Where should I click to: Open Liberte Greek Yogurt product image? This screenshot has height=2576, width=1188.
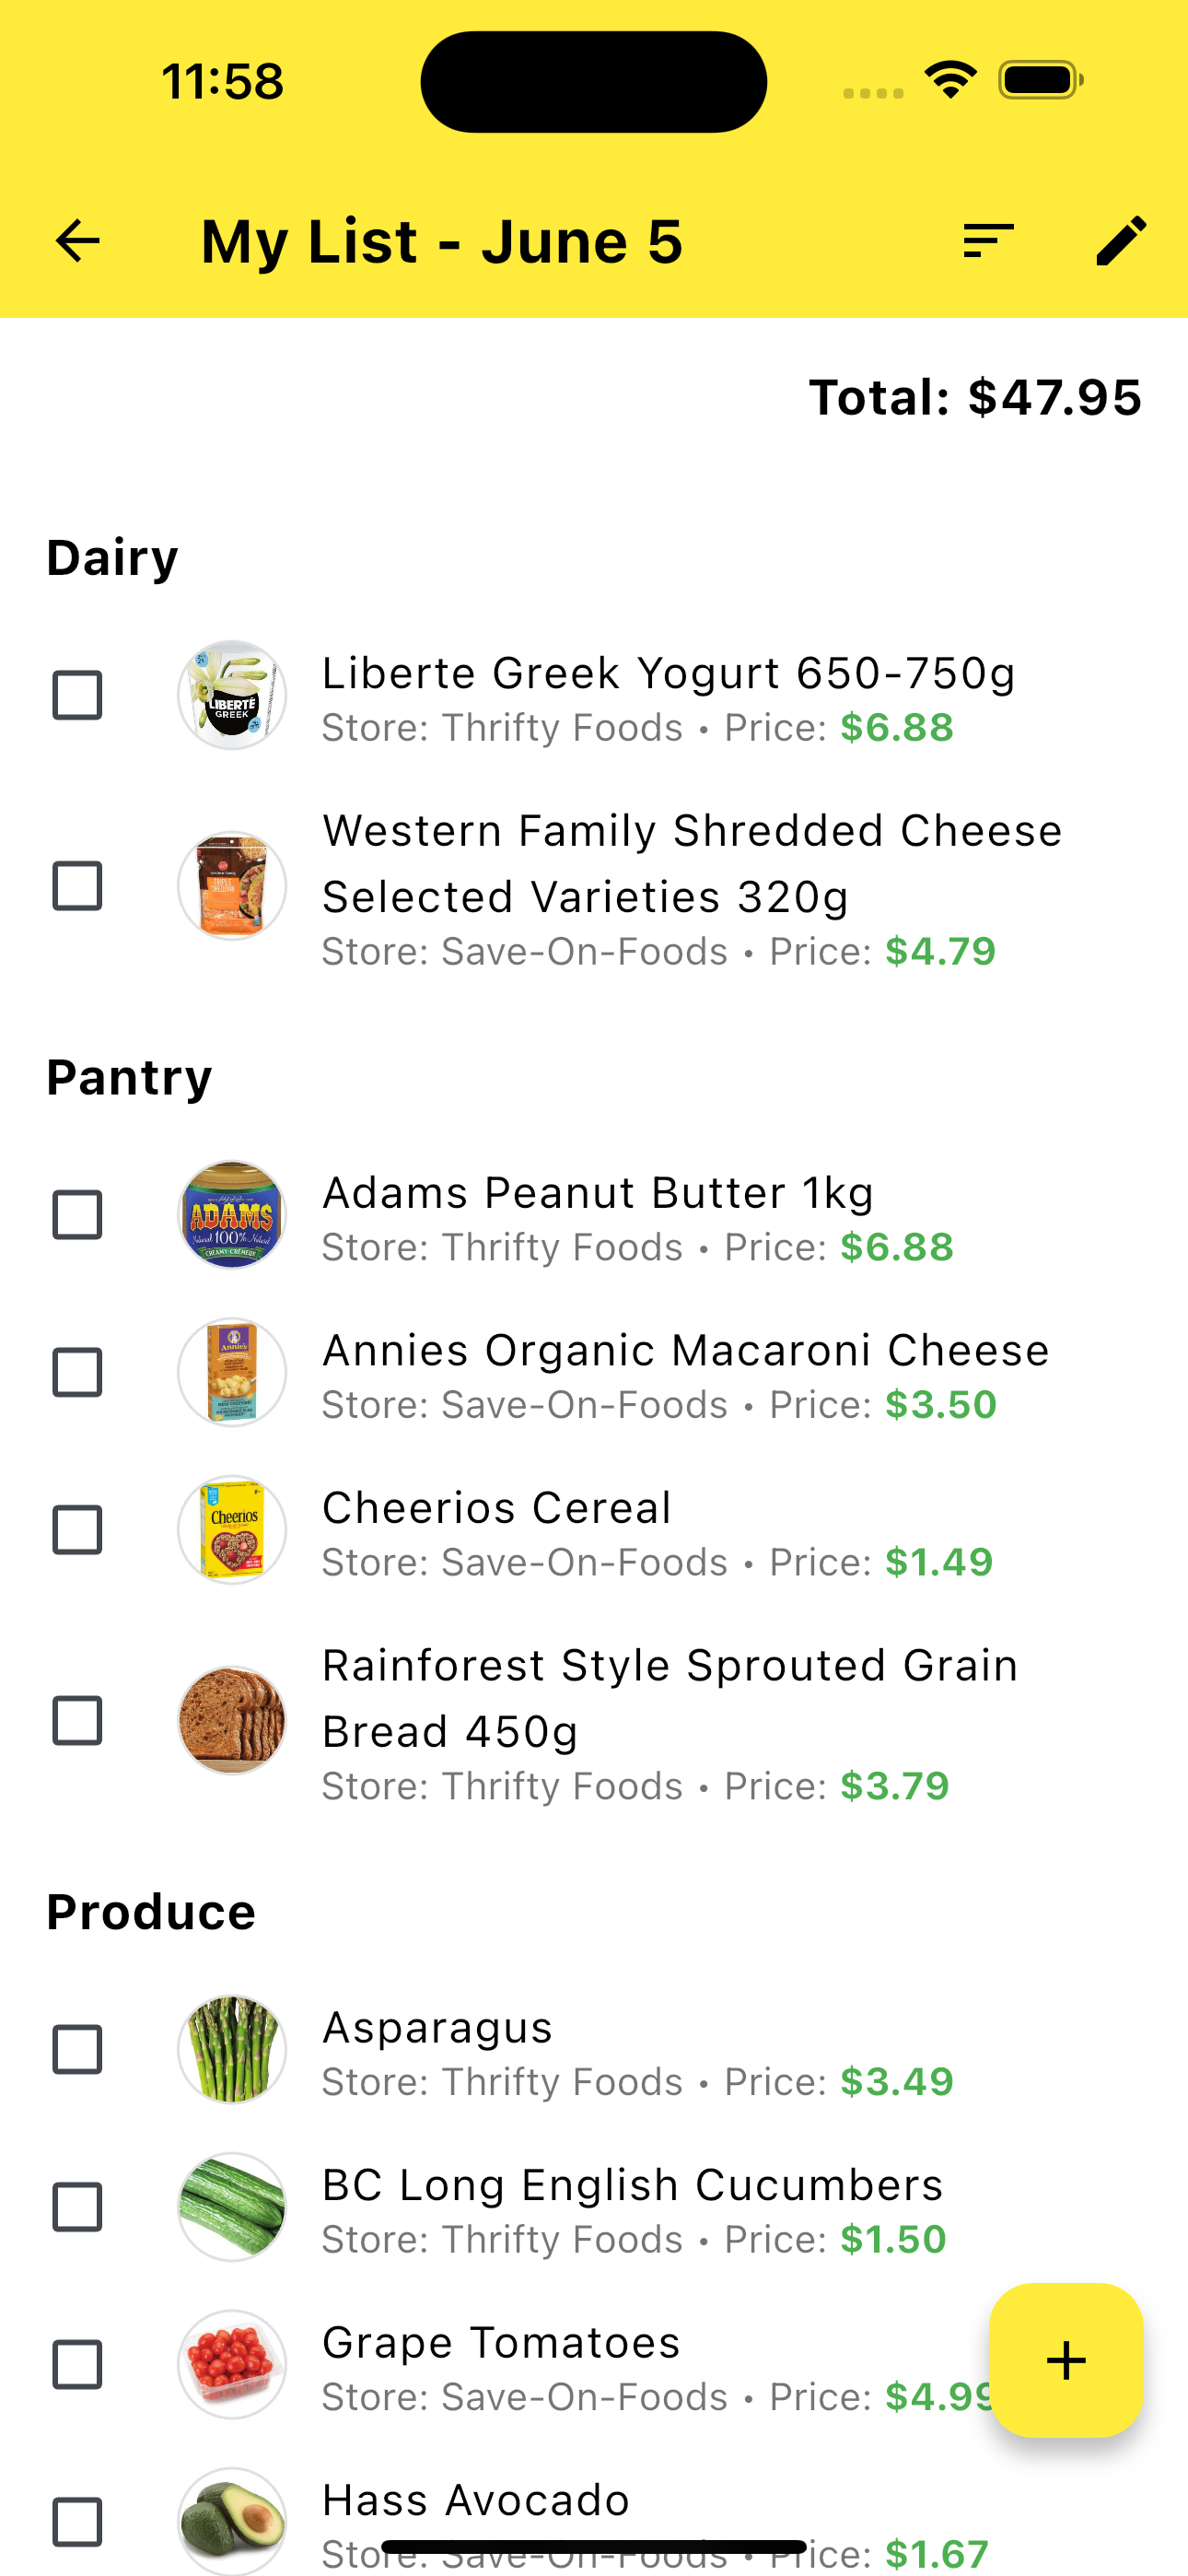click(232, 695)
